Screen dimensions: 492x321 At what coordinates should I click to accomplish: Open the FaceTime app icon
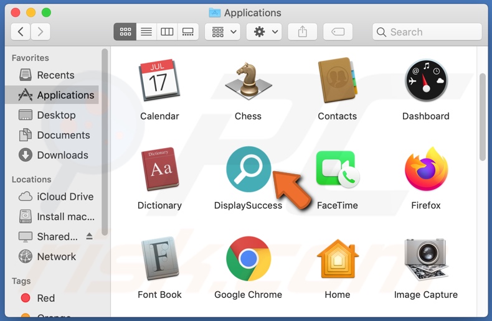(337, 170)
